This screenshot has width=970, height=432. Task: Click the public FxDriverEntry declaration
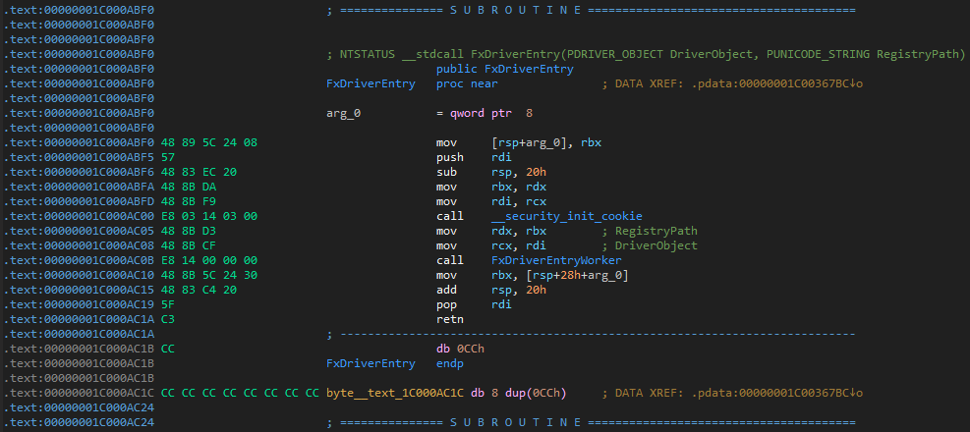click(x=505, y=69)
